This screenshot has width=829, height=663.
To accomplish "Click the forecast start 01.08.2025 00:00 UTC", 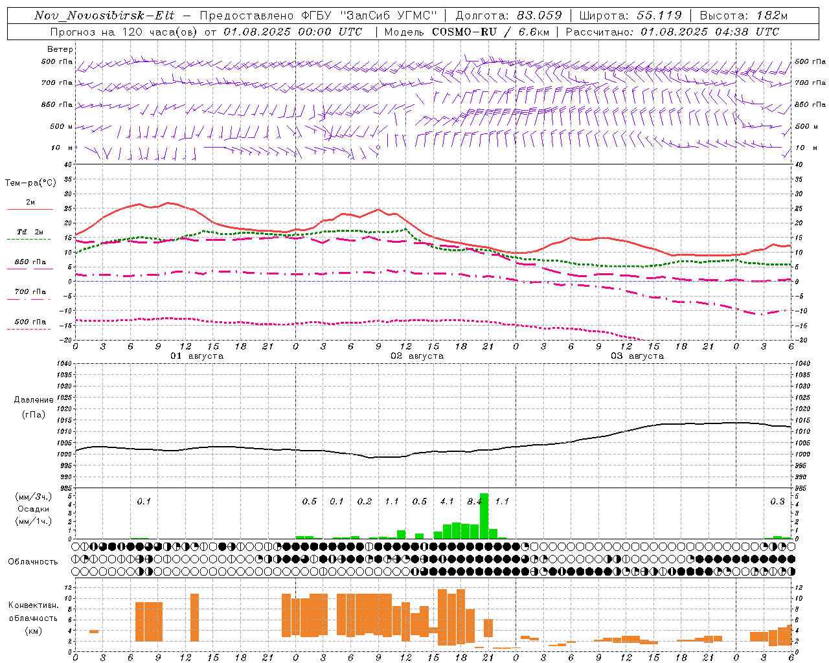I will pyautogui.click(x=293, y=32).
